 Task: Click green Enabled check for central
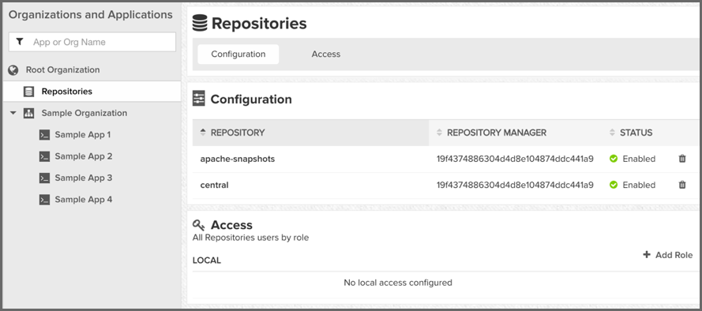(x=614, y=185)
